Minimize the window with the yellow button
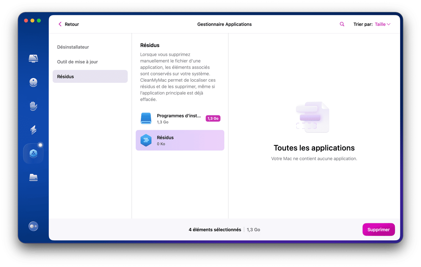Screen dimensions: 421x267 (x=33, y=21)
